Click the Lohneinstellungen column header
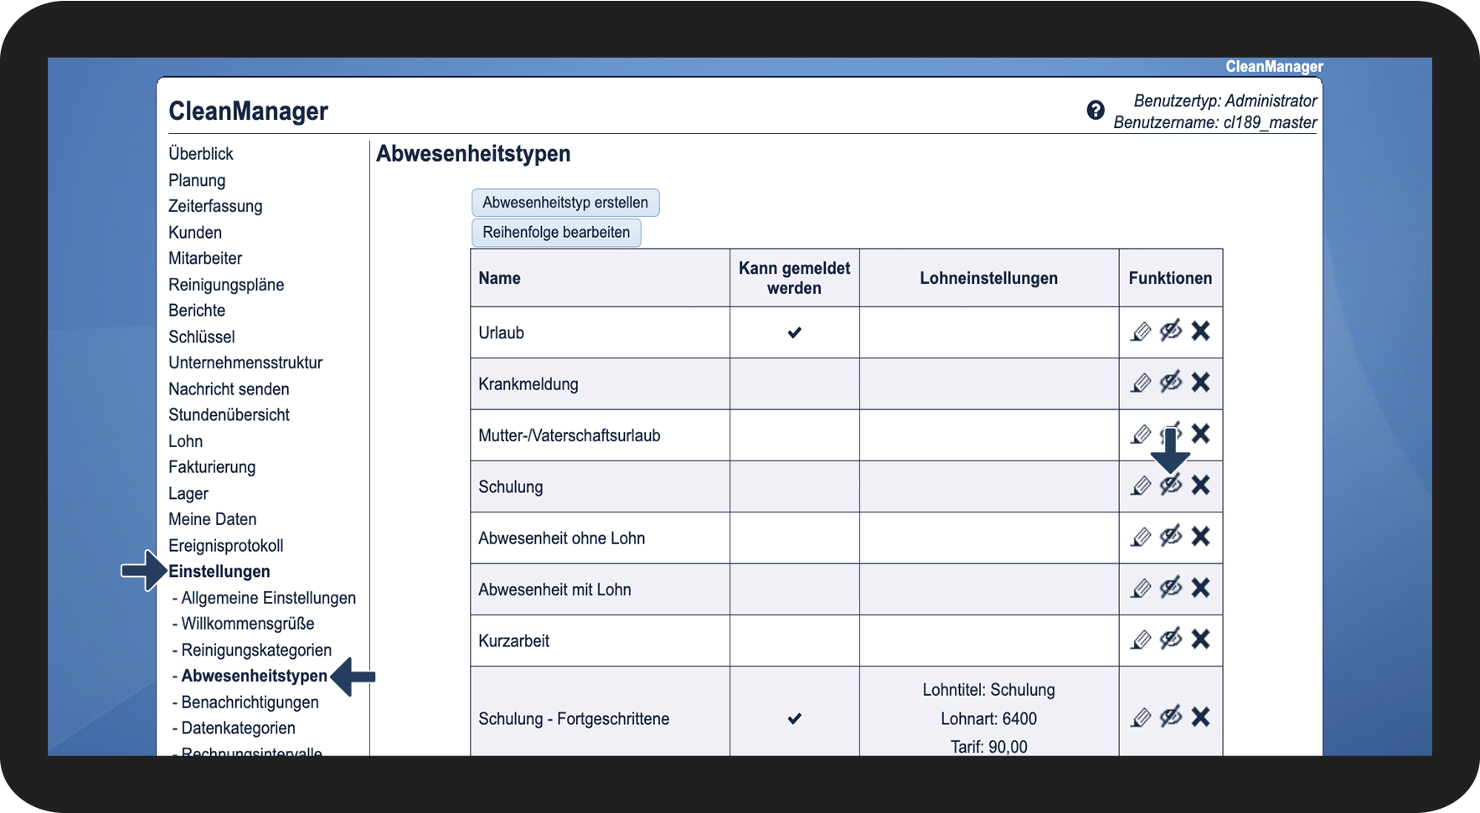Viewport: 1480px width, 813px height. click(x=989, y=278)
